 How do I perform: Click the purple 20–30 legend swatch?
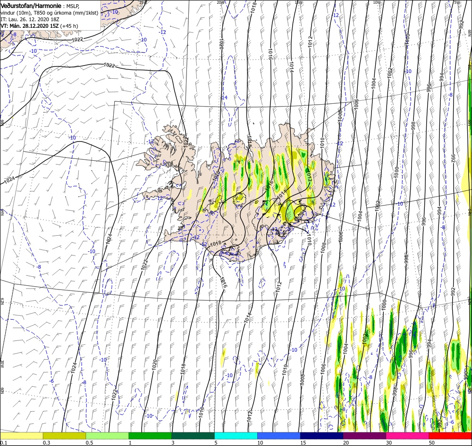click(x=364, y=436)
